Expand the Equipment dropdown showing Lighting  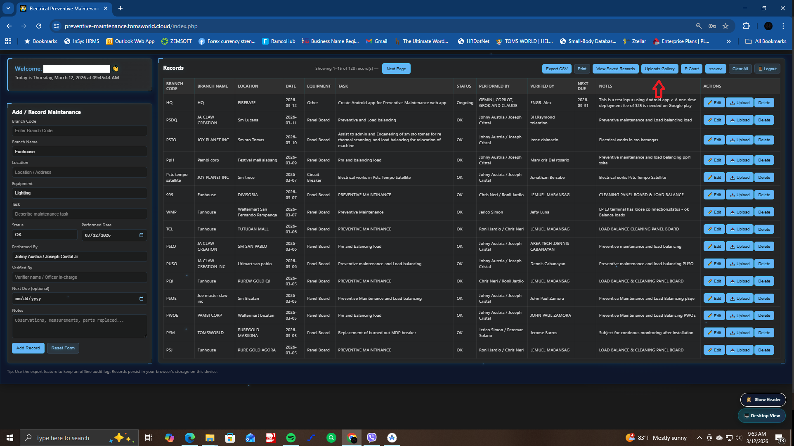coord(79,193)
